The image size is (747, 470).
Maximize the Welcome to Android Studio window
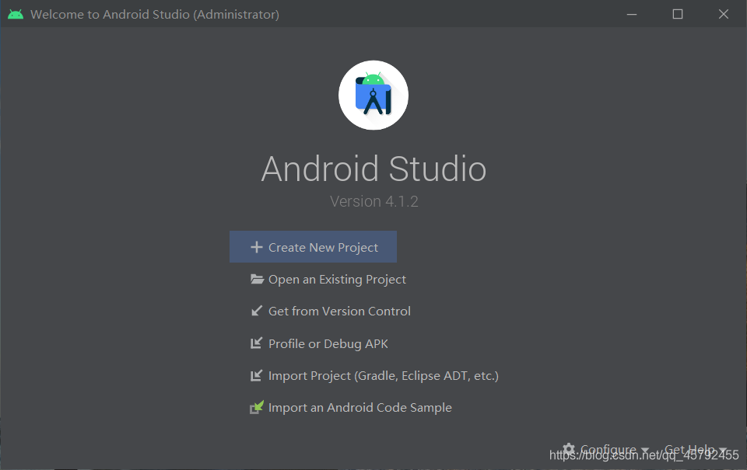tap(678, 14)
